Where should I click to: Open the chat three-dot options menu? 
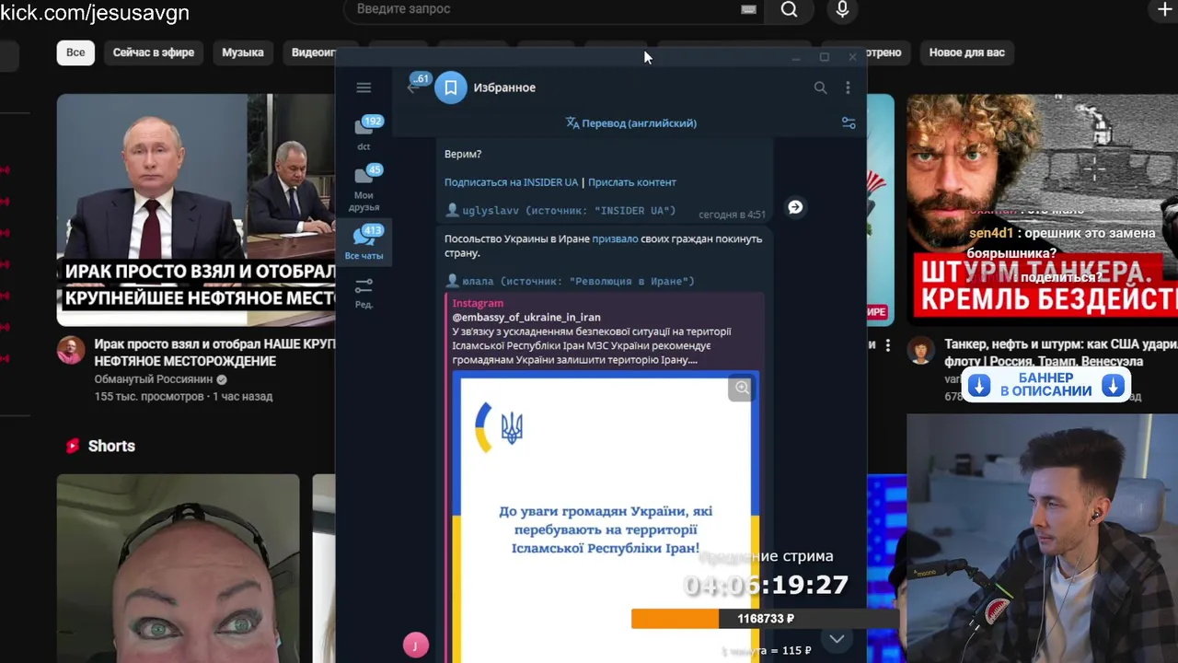point(848,87)
